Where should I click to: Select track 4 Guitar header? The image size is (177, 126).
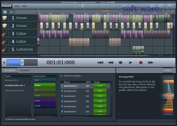coord(19,42)
